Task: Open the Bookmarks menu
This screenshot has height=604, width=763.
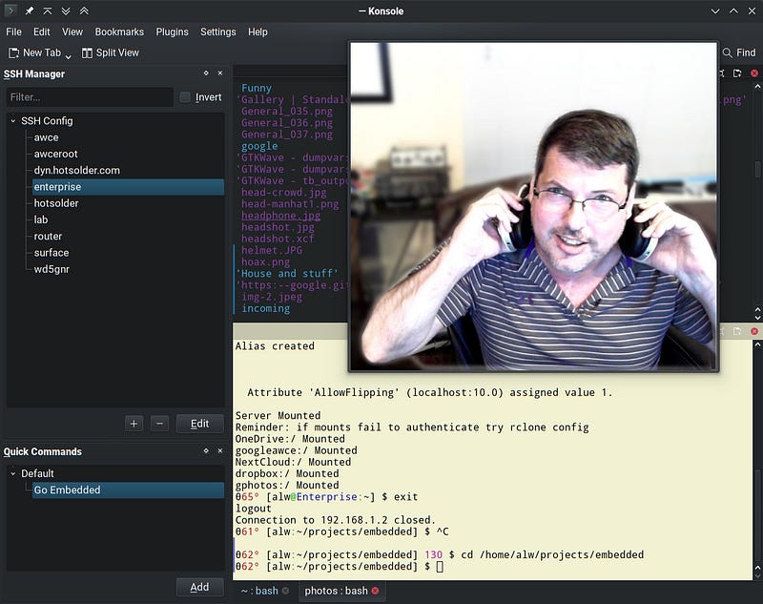Action: [119, 31]
